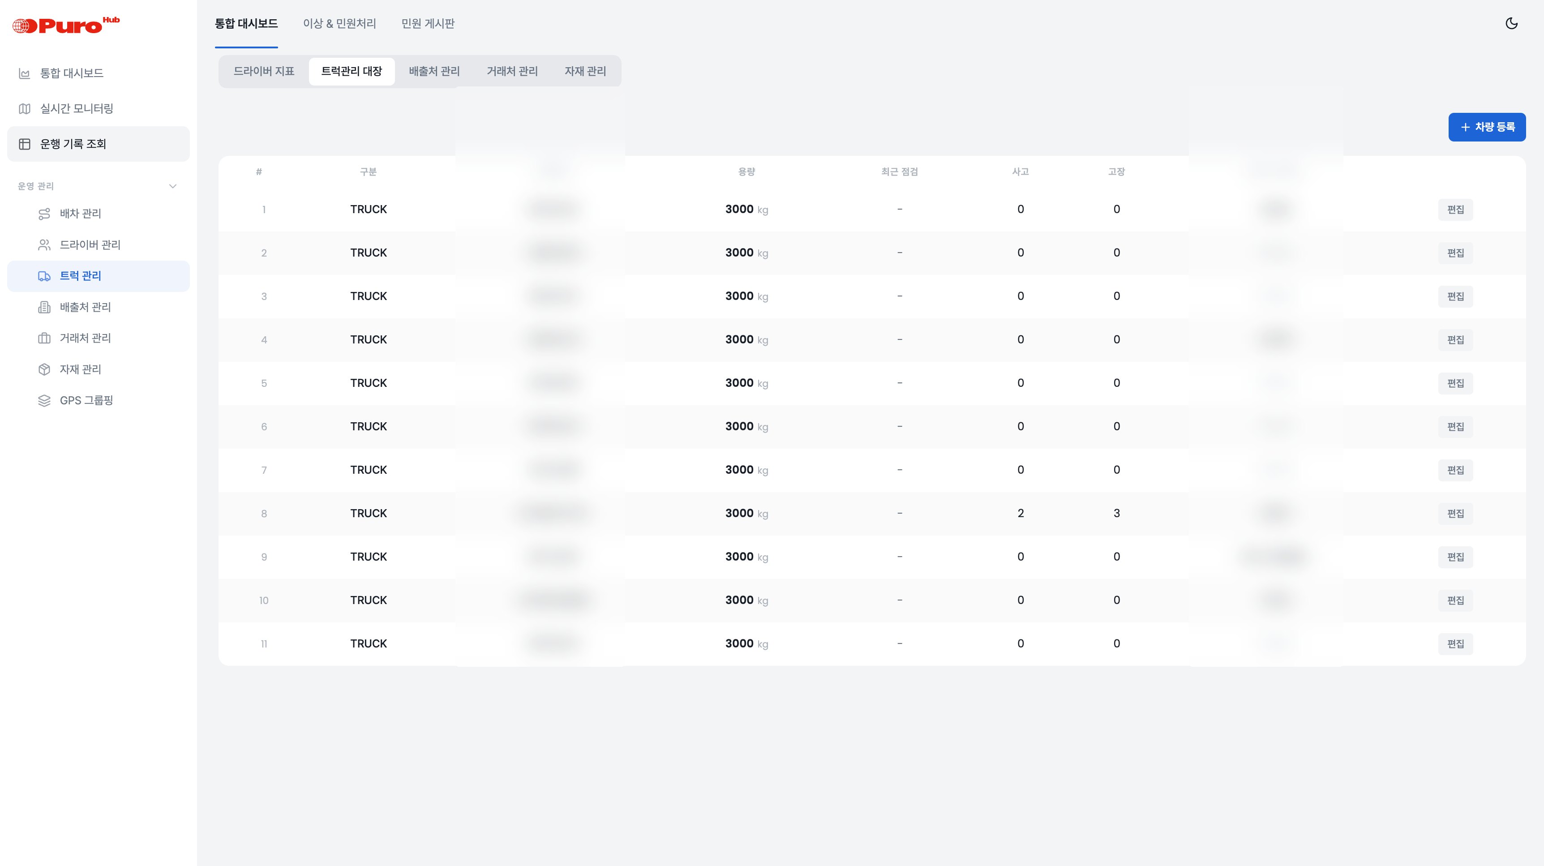The height and width of the screenshot is (866, 1544).
Task: Click the 배출처 관리 building icon
Action: tap(44, 308)
